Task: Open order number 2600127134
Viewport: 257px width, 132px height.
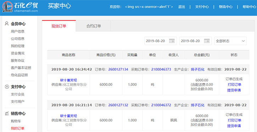Action: pos(118,69)
